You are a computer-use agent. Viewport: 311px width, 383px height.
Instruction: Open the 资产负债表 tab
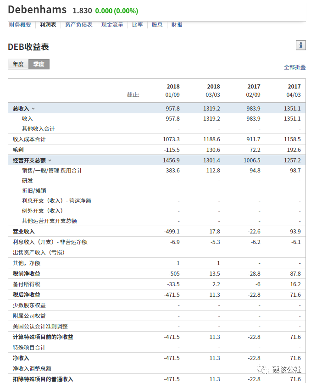pos(78,25)
